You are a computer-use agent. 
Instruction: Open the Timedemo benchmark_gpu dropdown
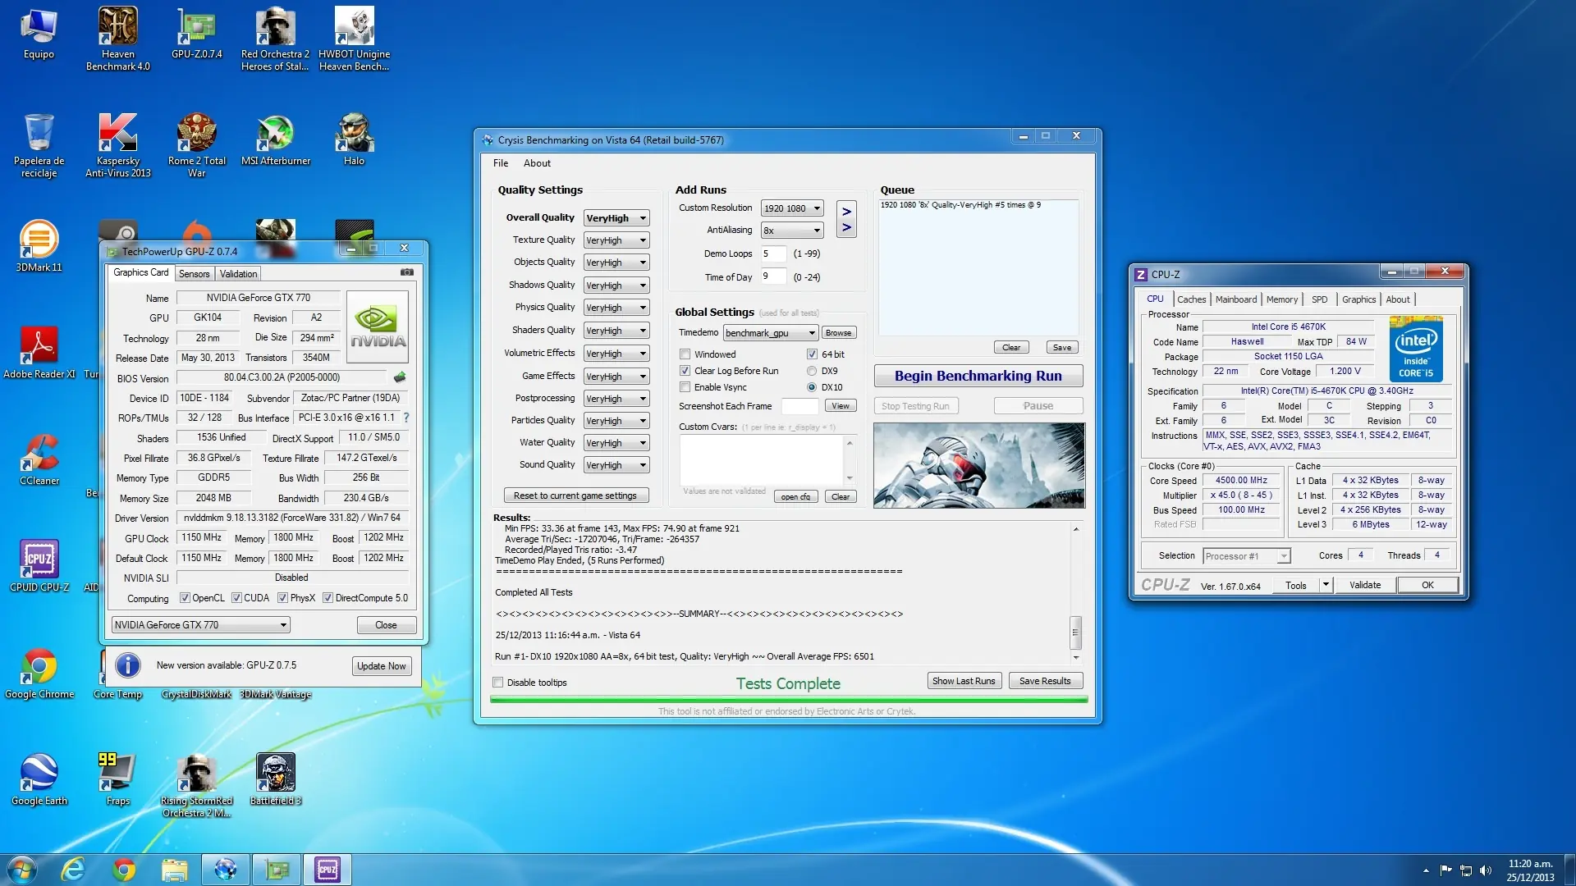tap(771, 333)
